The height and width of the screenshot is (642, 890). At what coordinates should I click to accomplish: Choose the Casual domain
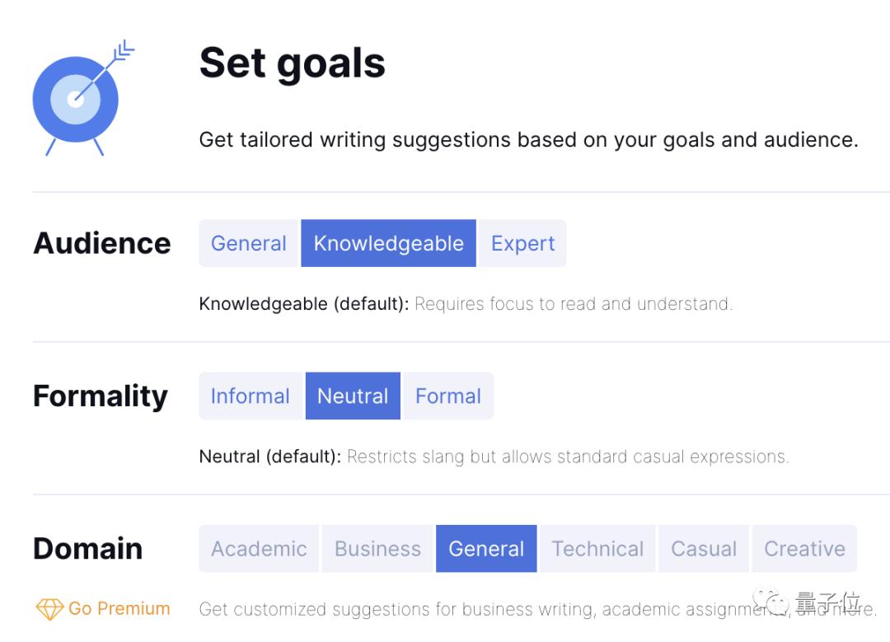click(x=704, y=548)
